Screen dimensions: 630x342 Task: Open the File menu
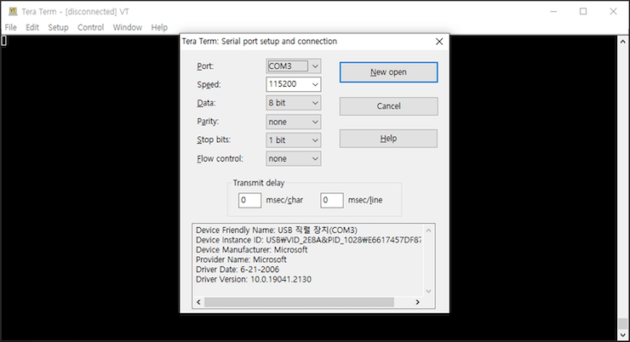pyautogui.click(x=10, y=27)
